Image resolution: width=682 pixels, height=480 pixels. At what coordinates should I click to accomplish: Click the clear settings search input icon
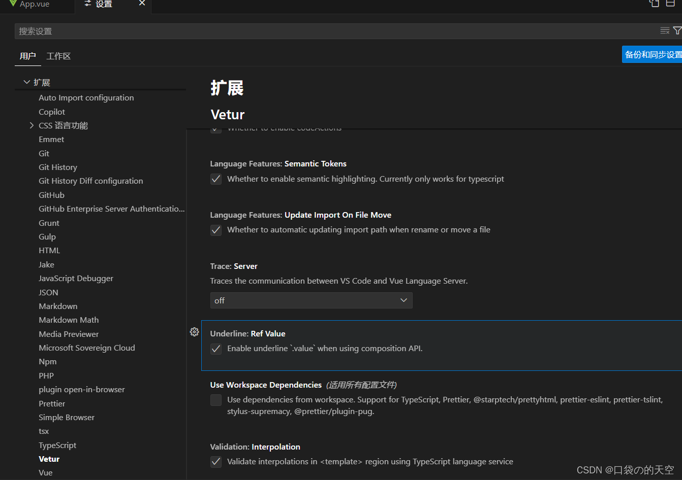click(665, 31)
